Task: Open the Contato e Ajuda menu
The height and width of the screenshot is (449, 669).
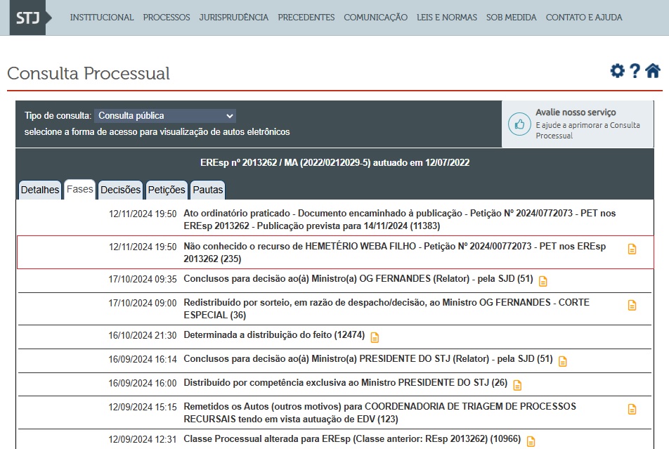Action: pos(583,17)
